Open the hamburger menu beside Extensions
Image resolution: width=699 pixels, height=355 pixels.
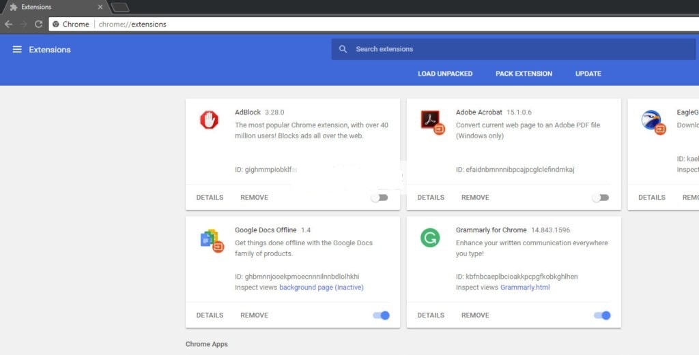tap(17, 49)
